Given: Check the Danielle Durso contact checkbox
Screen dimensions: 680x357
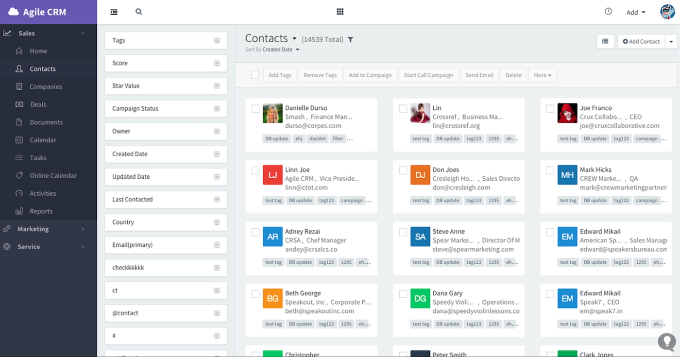Looking at the screenshot, I should click(255, 109).
